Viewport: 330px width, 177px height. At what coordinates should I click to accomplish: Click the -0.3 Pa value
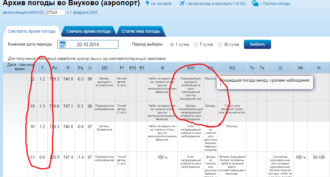[80, 79]
